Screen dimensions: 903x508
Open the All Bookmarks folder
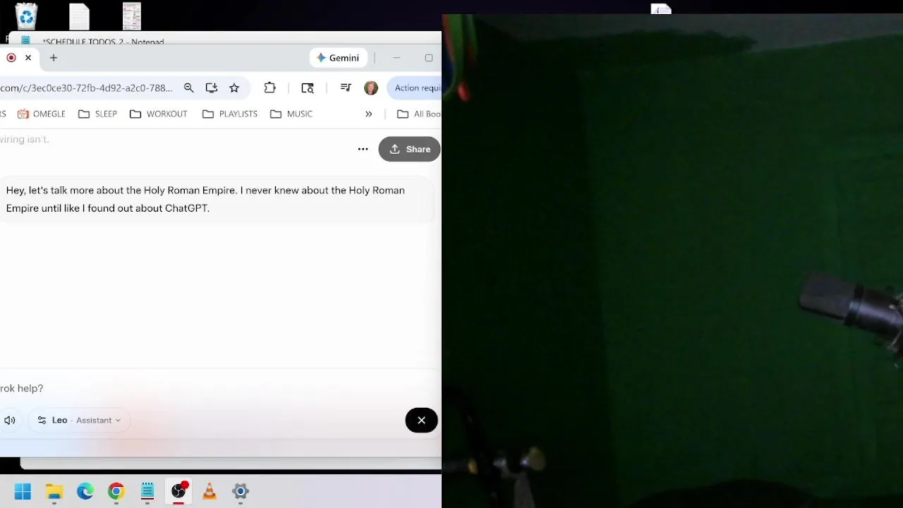pyautogui.click(x=419, y=114)
